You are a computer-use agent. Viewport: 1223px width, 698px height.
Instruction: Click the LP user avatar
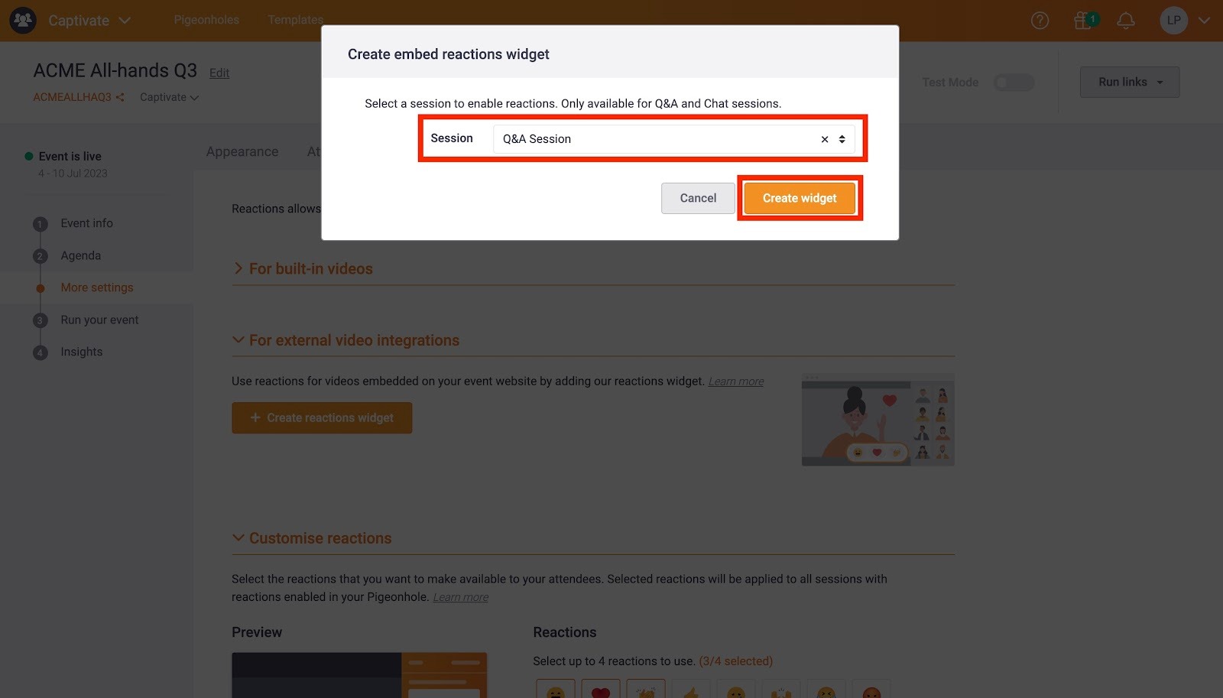tap(1173, 21)
